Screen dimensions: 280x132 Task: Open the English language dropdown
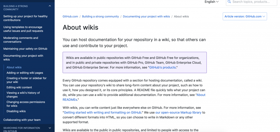(212, 2)
